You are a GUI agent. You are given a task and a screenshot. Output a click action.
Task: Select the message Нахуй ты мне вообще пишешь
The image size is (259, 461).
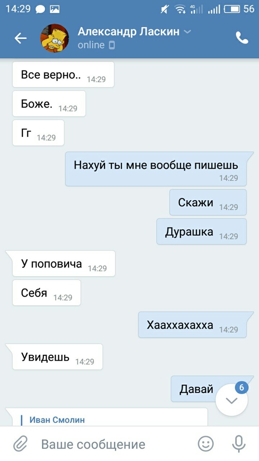click(x=156, y=169)
